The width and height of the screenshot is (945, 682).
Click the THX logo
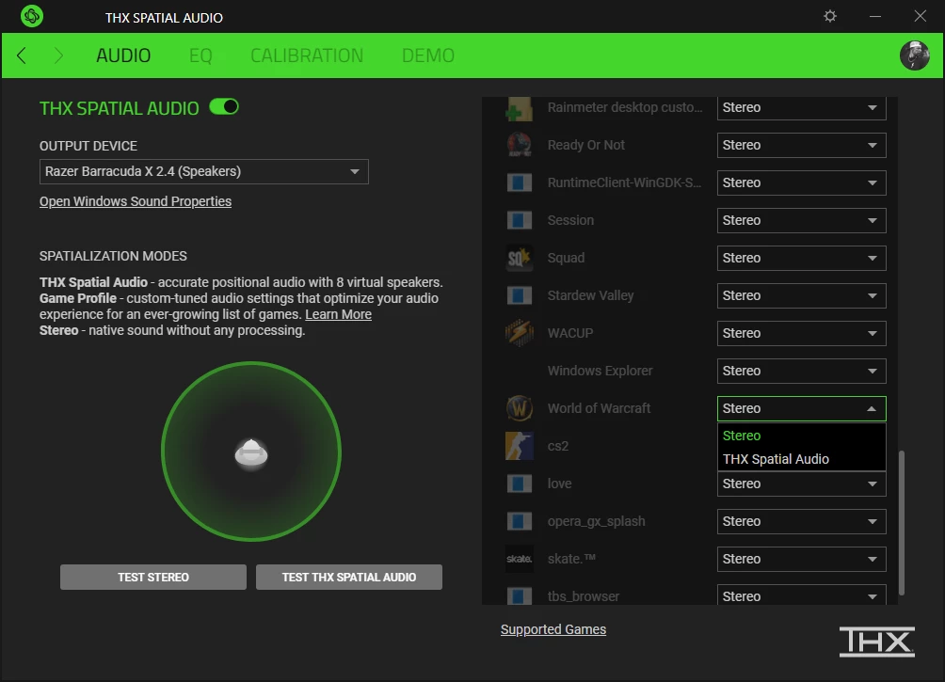point(877,642)
